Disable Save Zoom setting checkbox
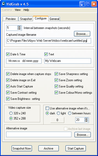 [x=56, y=80]
